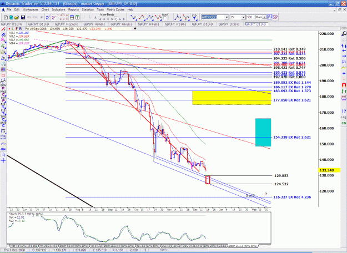This screenshot has height=253, width=347.
Task: Switch to the MAOSC indicator tab
Action: 48,246
